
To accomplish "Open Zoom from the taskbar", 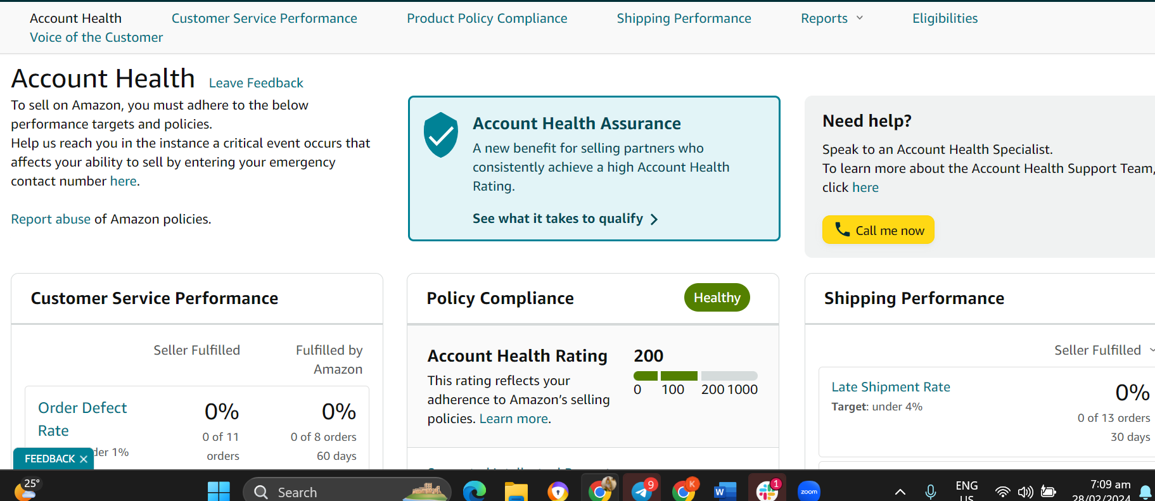I will [809, 491].
